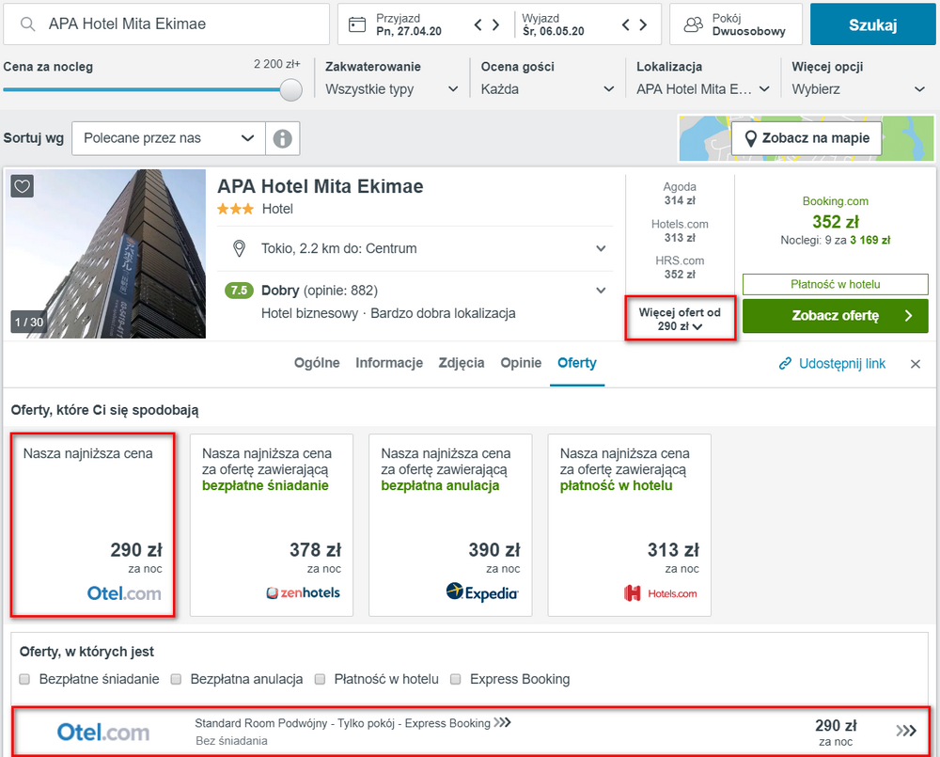Click the Booking.com 352 zł price
This screenshot has height=757, width=940.
pos(836,221)
